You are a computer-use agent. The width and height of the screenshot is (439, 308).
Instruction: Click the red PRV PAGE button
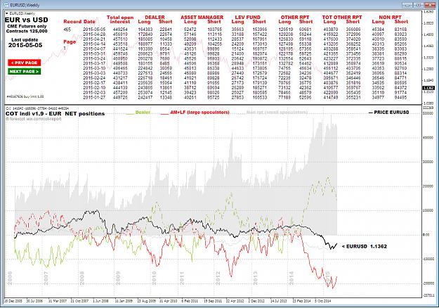(25, 63)
